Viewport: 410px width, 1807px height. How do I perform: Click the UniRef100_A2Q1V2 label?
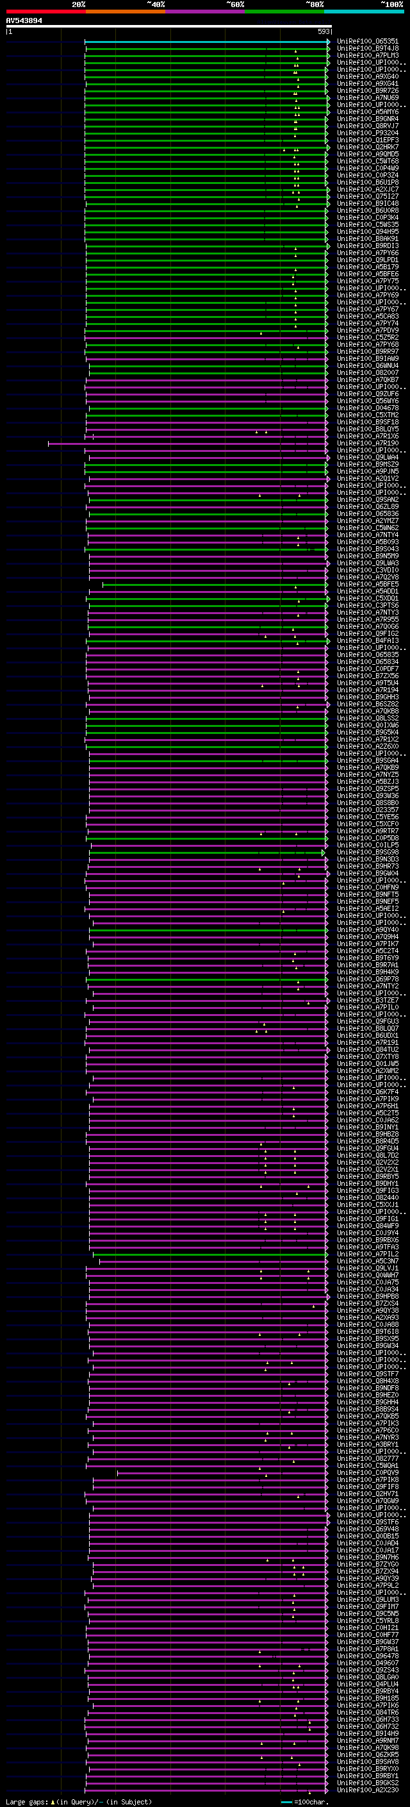pyautogui.click(x=367, y=478)
